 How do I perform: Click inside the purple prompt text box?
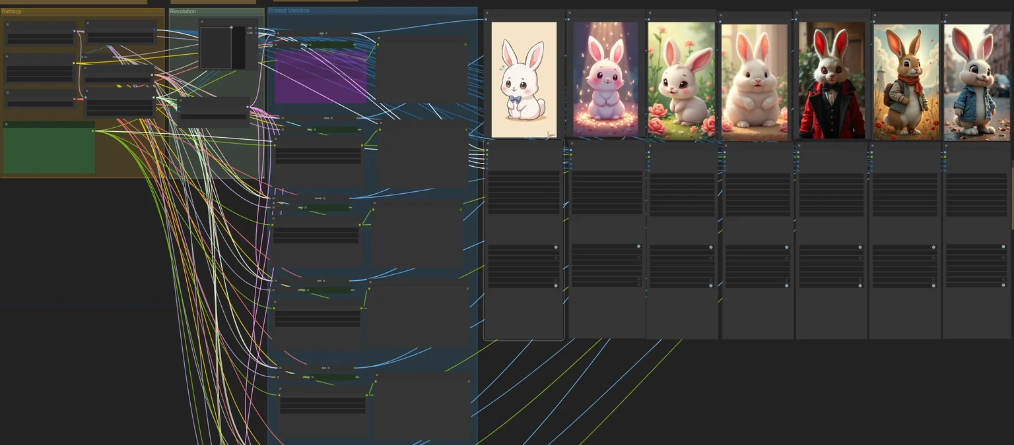321,76
